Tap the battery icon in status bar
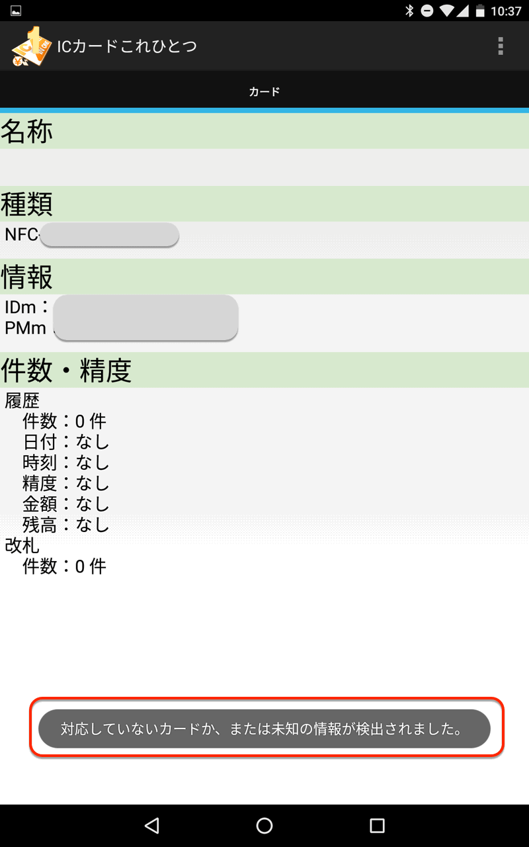The height and width of the screenshot is (847, 529). point(479,11)
